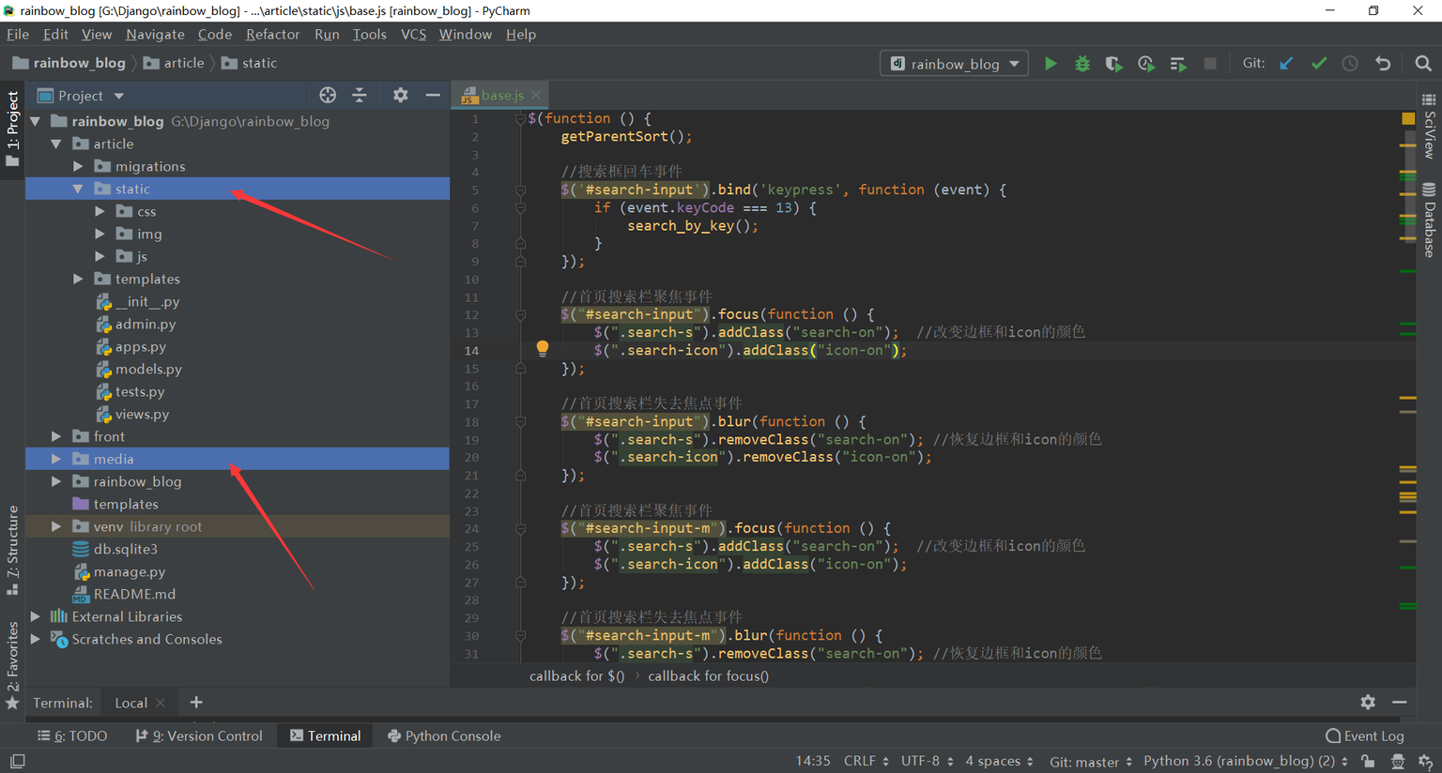Viewport: 1442px width, 773px height.
Task: Toggle the read-only lock icon in status bar
Action: pyautogui.click(x=1368, y=761)
